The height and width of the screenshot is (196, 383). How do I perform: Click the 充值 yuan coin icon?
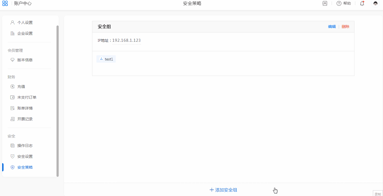tap(12, 86)
